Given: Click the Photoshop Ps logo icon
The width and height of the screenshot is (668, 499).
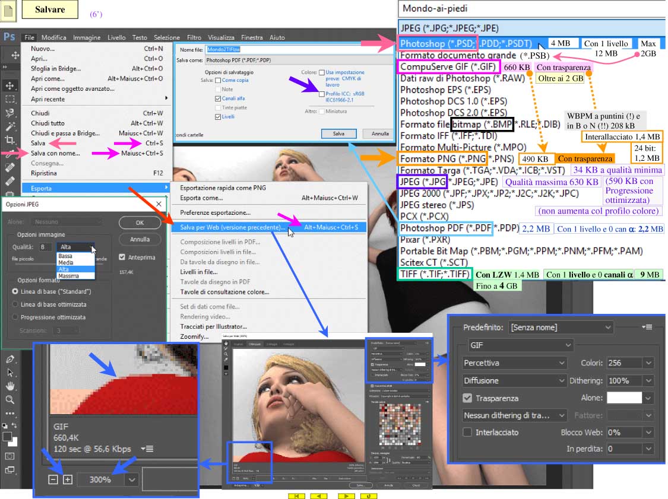Looking at the screenshot, I should pyautogui.click(x=10, y=37).
